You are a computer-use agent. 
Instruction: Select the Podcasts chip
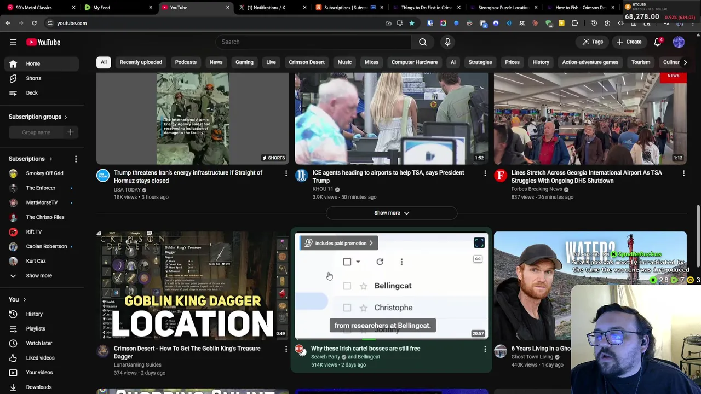(186, 62)
